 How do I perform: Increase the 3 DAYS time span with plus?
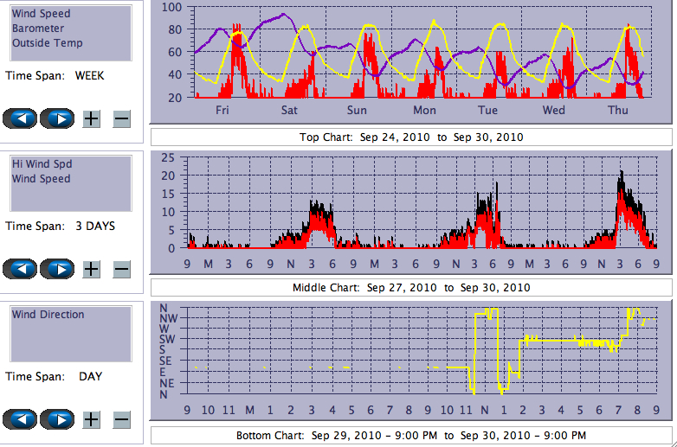coord(91,269)
